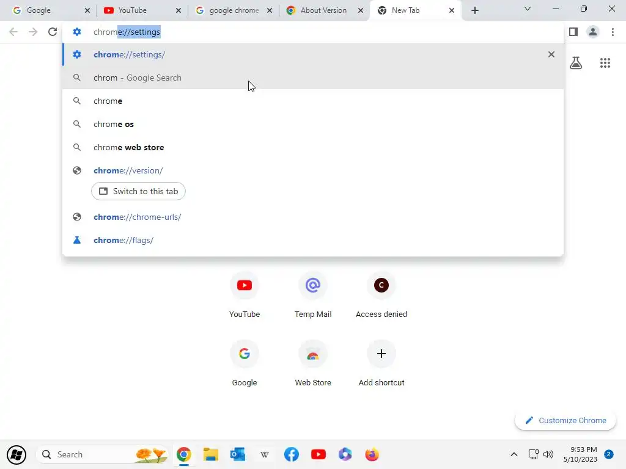Show hidden system tray icons

[514, 454]
